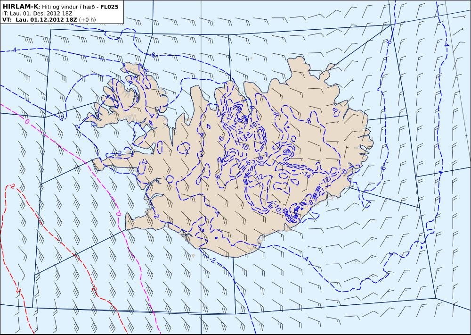Click the FL025 flight level label

(x=109, y=7)
